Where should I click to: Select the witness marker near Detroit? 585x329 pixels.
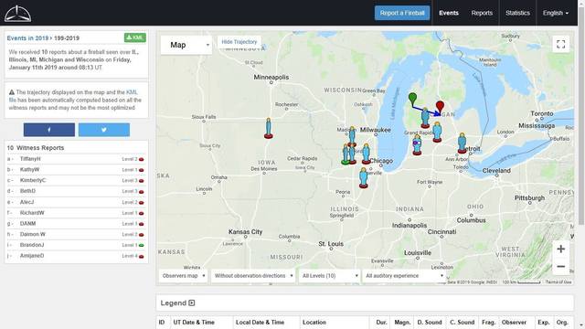coord(462,143)
